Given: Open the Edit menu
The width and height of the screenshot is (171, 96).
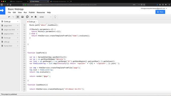Looking at the screenshot, I should pos(14,13).
